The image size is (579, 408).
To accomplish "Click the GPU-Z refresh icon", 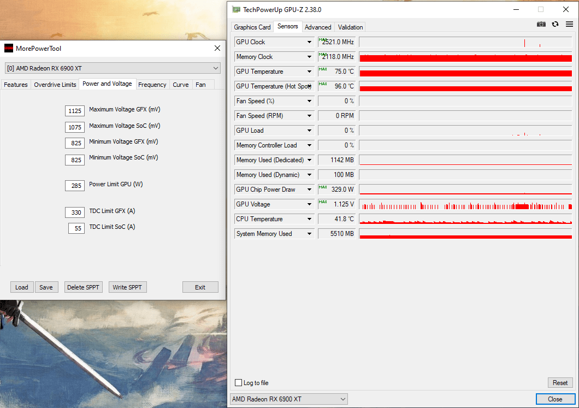I will tap(555, 24).
